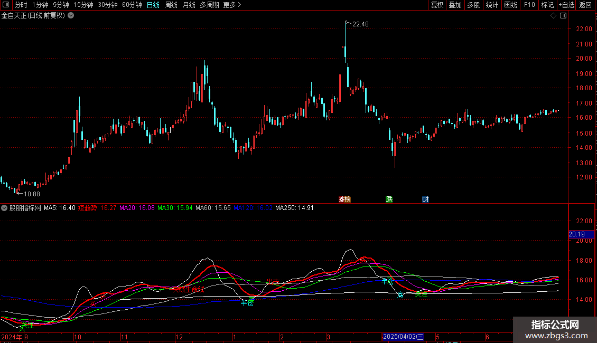
Task: Toggle the left sidebar panel icon
Action: tap(6, 5)
